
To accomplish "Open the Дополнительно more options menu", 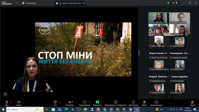I will [x=156, y=102].
